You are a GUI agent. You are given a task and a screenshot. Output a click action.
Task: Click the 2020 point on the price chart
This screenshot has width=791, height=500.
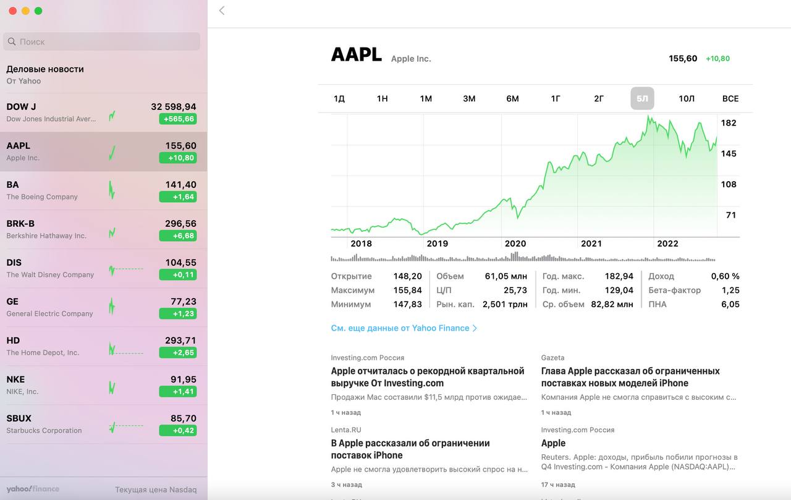pyautogui.click(x=515, y=244)
